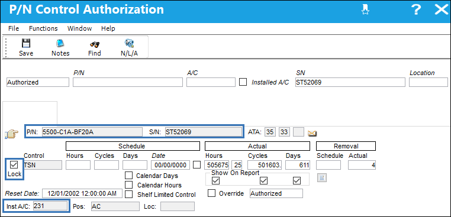451x217 pixels.
Task: Toggle Show On Report Days checkbox
Action: [297, 180]
